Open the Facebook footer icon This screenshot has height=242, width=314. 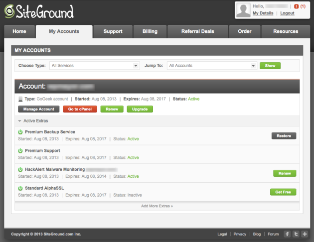pos(287,234)
